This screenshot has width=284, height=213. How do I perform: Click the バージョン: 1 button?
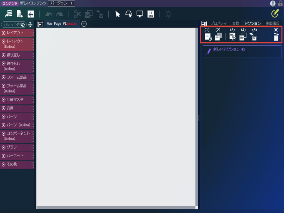point(61,3)
